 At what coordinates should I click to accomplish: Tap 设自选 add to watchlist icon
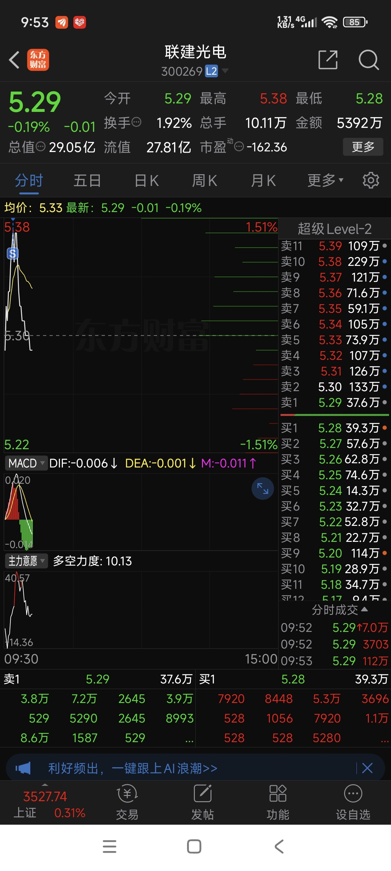point(353,803)
